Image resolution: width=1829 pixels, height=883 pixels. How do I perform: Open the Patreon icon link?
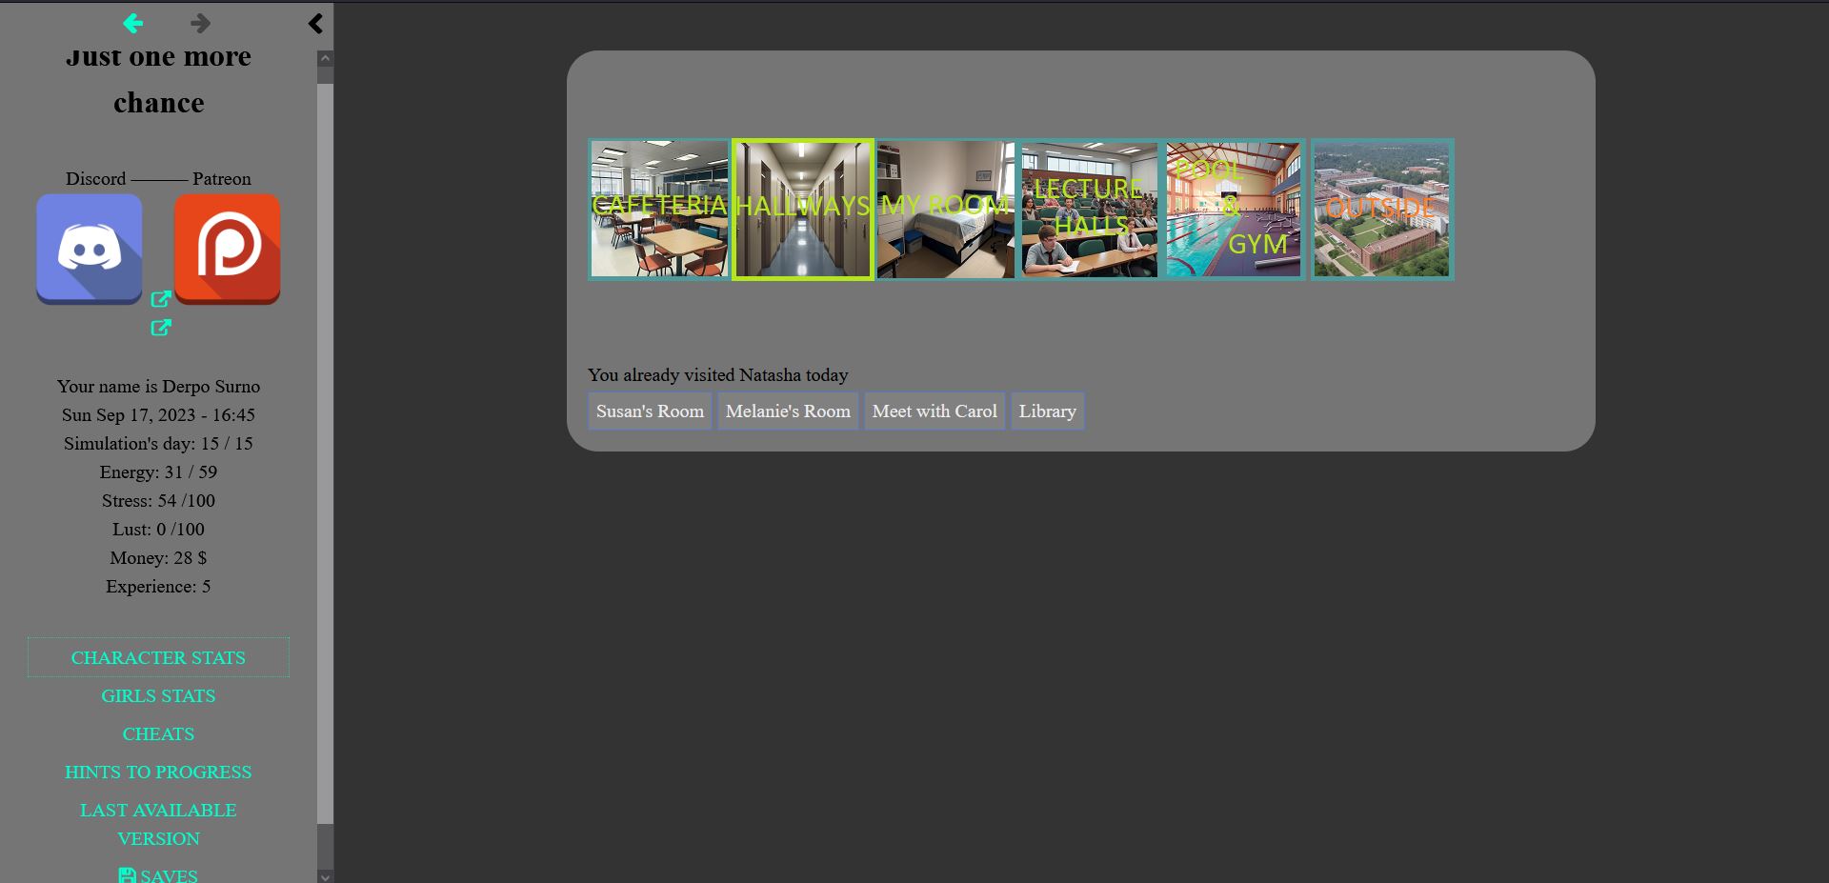pos(227,249)
